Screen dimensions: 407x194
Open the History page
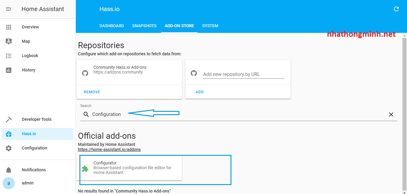click(37, 70)
